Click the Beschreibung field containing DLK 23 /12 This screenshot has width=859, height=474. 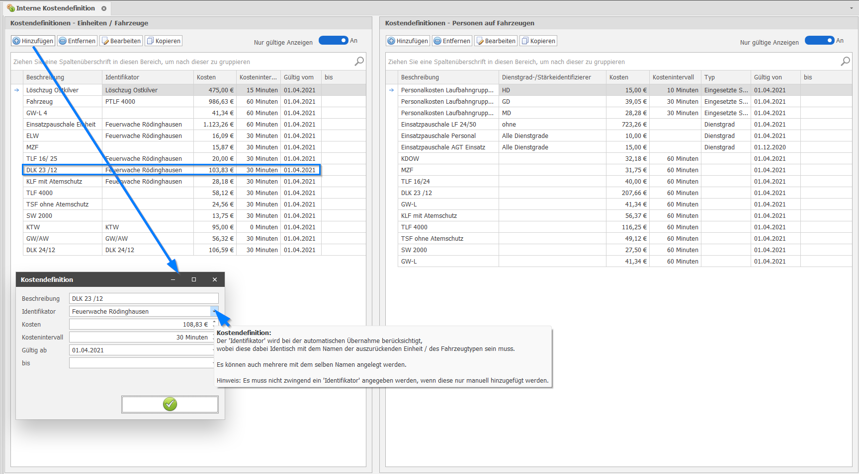(143, 298)
